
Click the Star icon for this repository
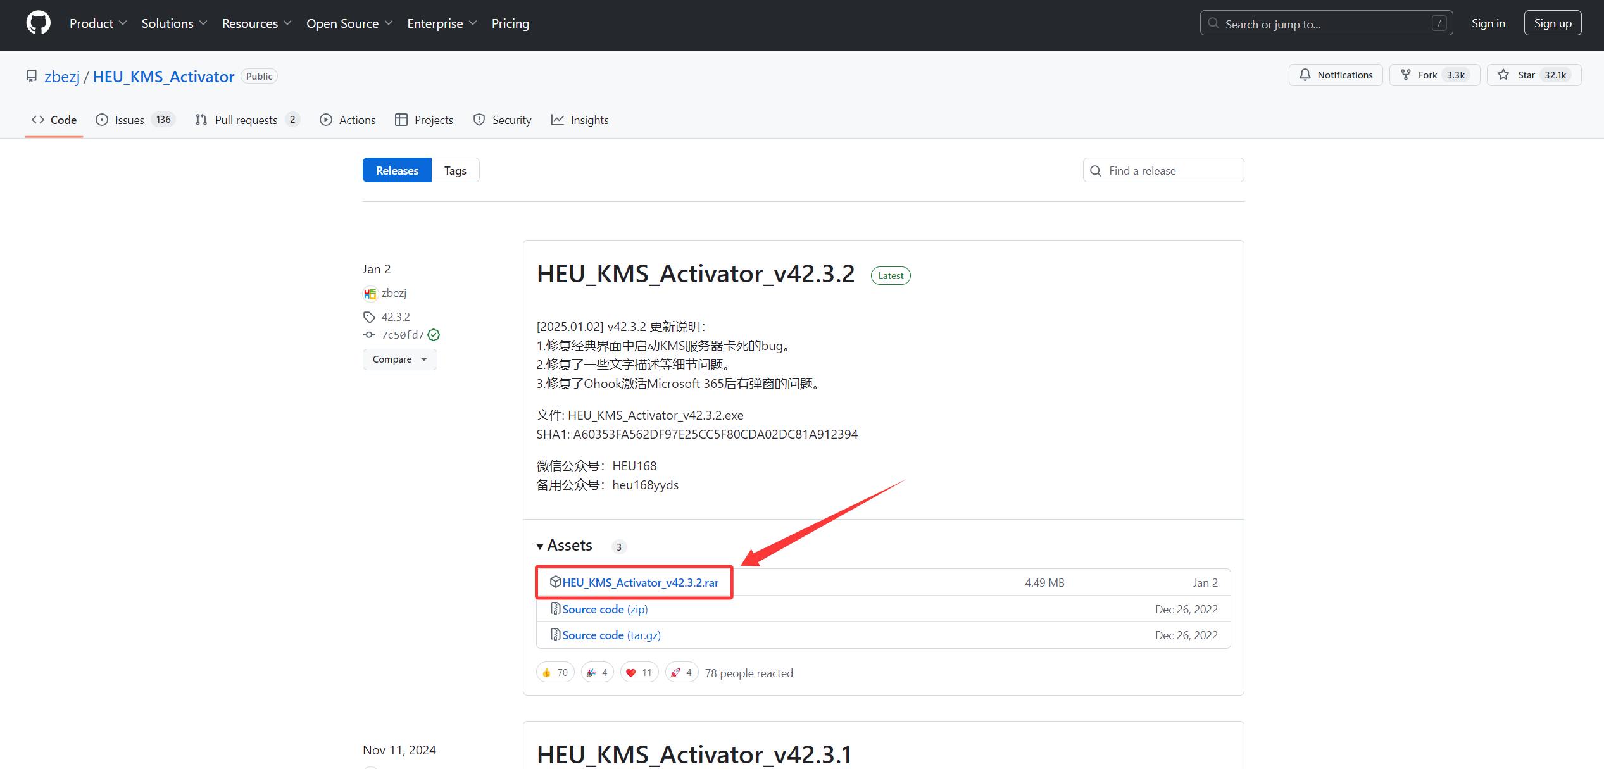(x=1503, y=75)
